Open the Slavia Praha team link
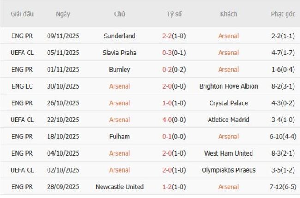Image resolution: width=300 pixels, height=198 pixels. coord(120,53)
